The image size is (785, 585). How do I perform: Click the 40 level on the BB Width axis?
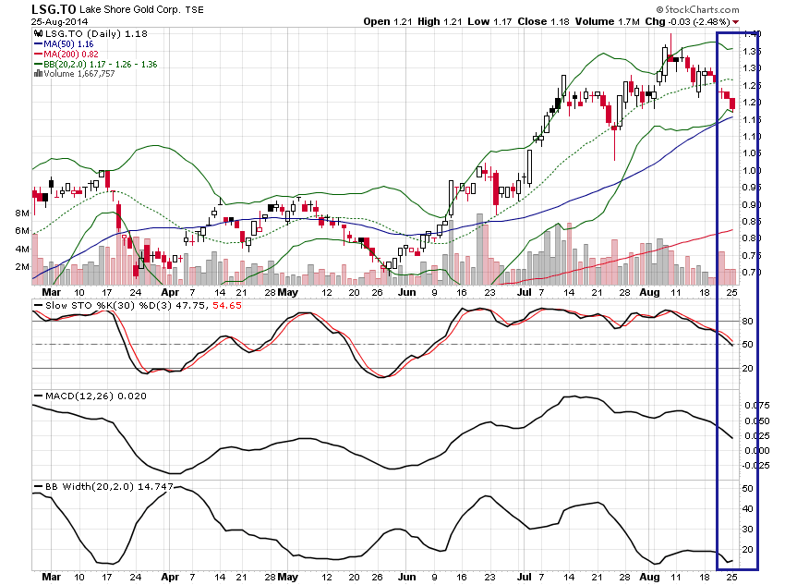click(x=747, y=509)
